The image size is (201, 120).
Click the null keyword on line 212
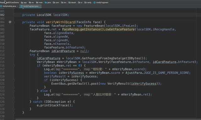click(84, 51)
